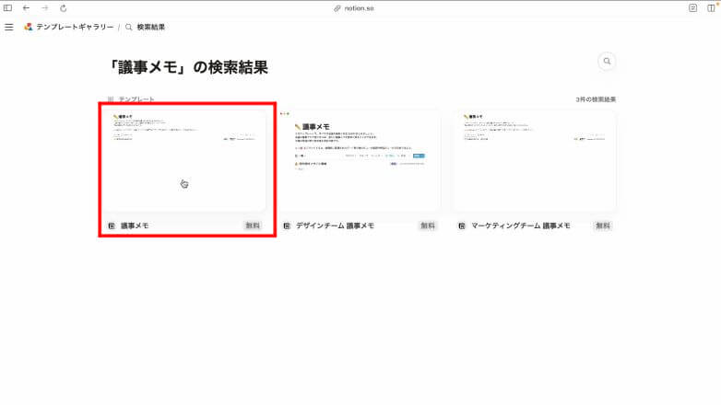Click the creator icon beside マーケティングチーム 議事メモ
The height and width of the screenshot is (405, 721).
pyautogui.click(x=462, y=226)
